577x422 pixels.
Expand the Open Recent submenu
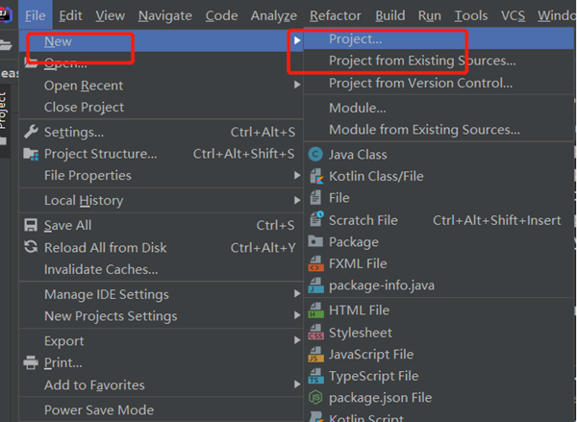coord(297,86)
